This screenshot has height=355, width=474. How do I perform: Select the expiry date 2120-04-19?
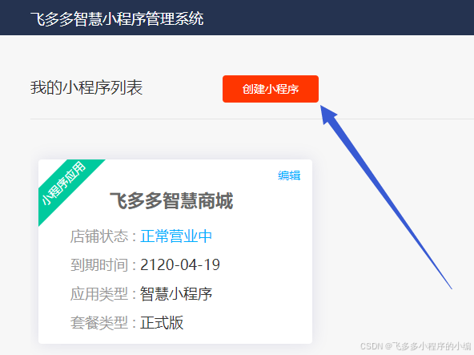180,264
